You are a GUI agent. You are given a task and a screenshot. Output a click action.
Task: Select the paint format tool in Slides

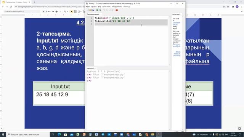click(x=60, y=11)
